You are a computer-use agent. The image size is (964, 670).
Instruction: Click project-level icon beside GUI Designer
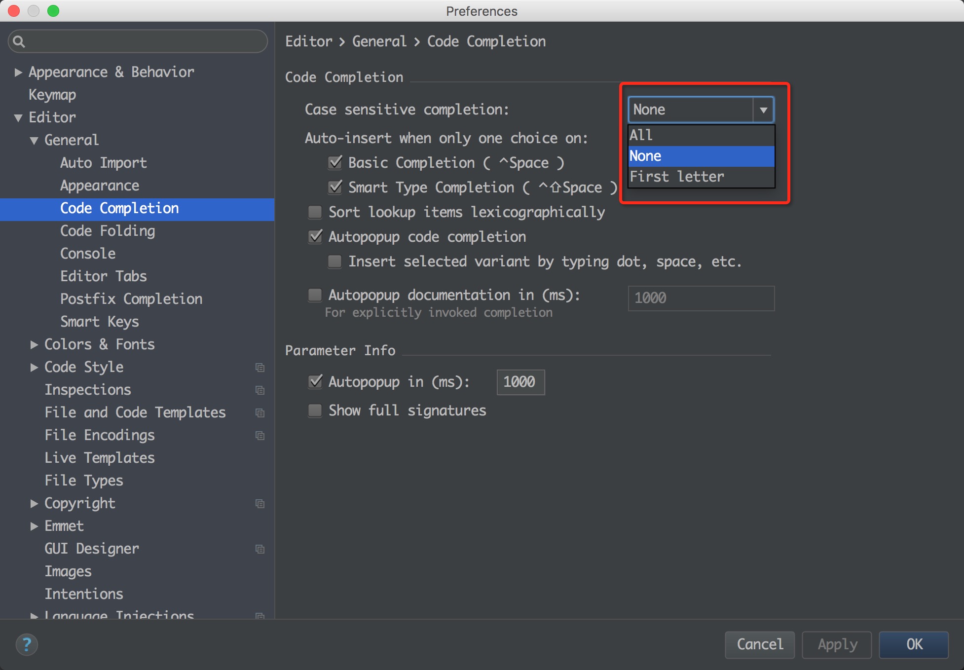tap(260, 549)
